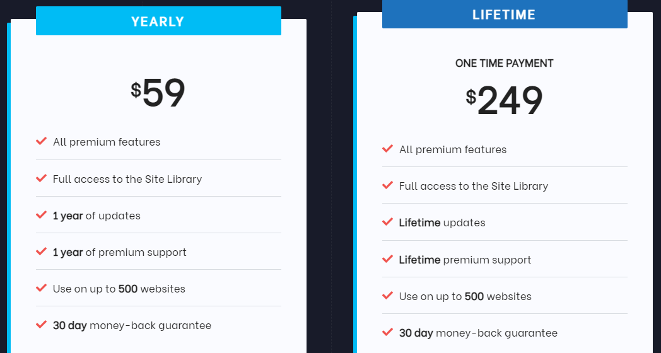Click checkmark beside 1 year of premium support
This screenshot has width=661, height=353.
tap(42, 252)
